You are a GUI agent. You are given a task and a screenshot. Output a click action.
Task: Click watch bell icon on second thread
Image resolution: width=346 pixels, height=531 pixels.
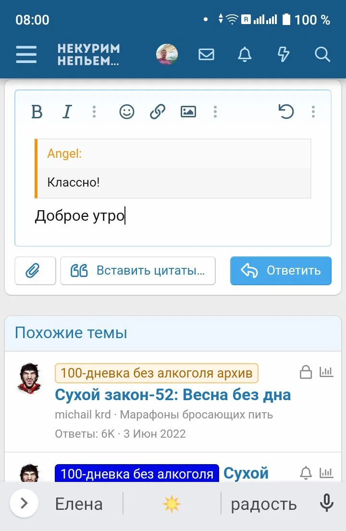pyautogui.click(x=306, y=473)
